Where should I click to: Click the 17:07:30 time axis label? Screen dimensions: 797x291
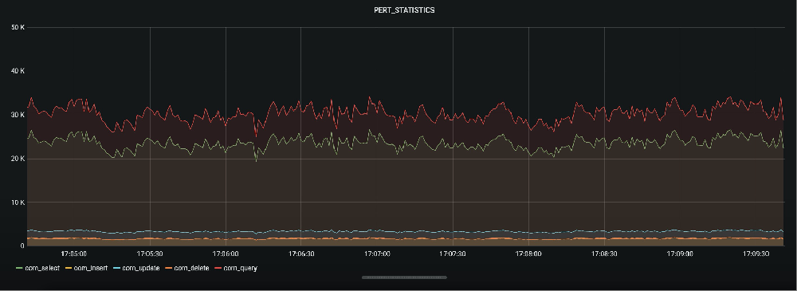[453, 254]
